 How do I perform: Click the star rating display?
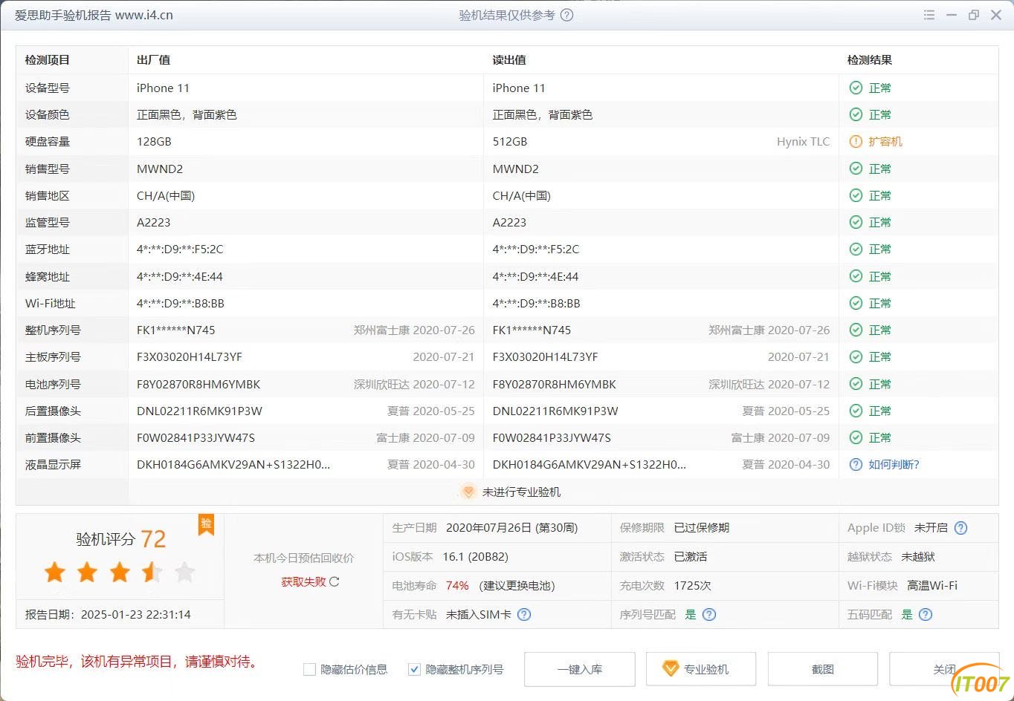(120, 573)
